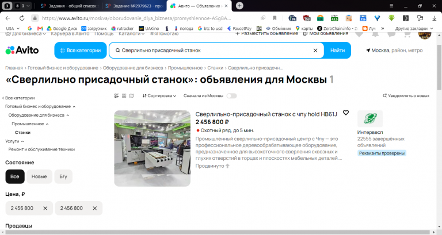Open the Gmail bookmark icon
The height and width of the screenshot is (235, 442).
pyautogui.click(x=40, y=28)
